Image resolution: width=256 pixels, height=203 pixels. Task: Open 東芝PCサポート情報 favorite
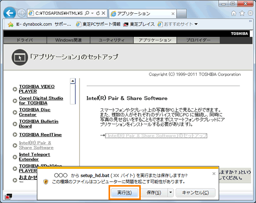98,24
